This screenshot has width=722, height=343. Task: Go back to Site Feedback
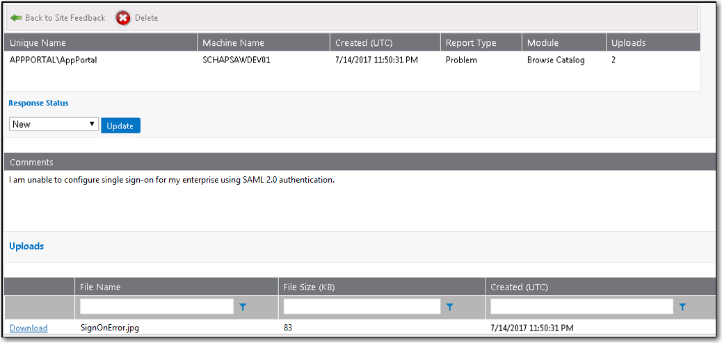pos(65,18)
